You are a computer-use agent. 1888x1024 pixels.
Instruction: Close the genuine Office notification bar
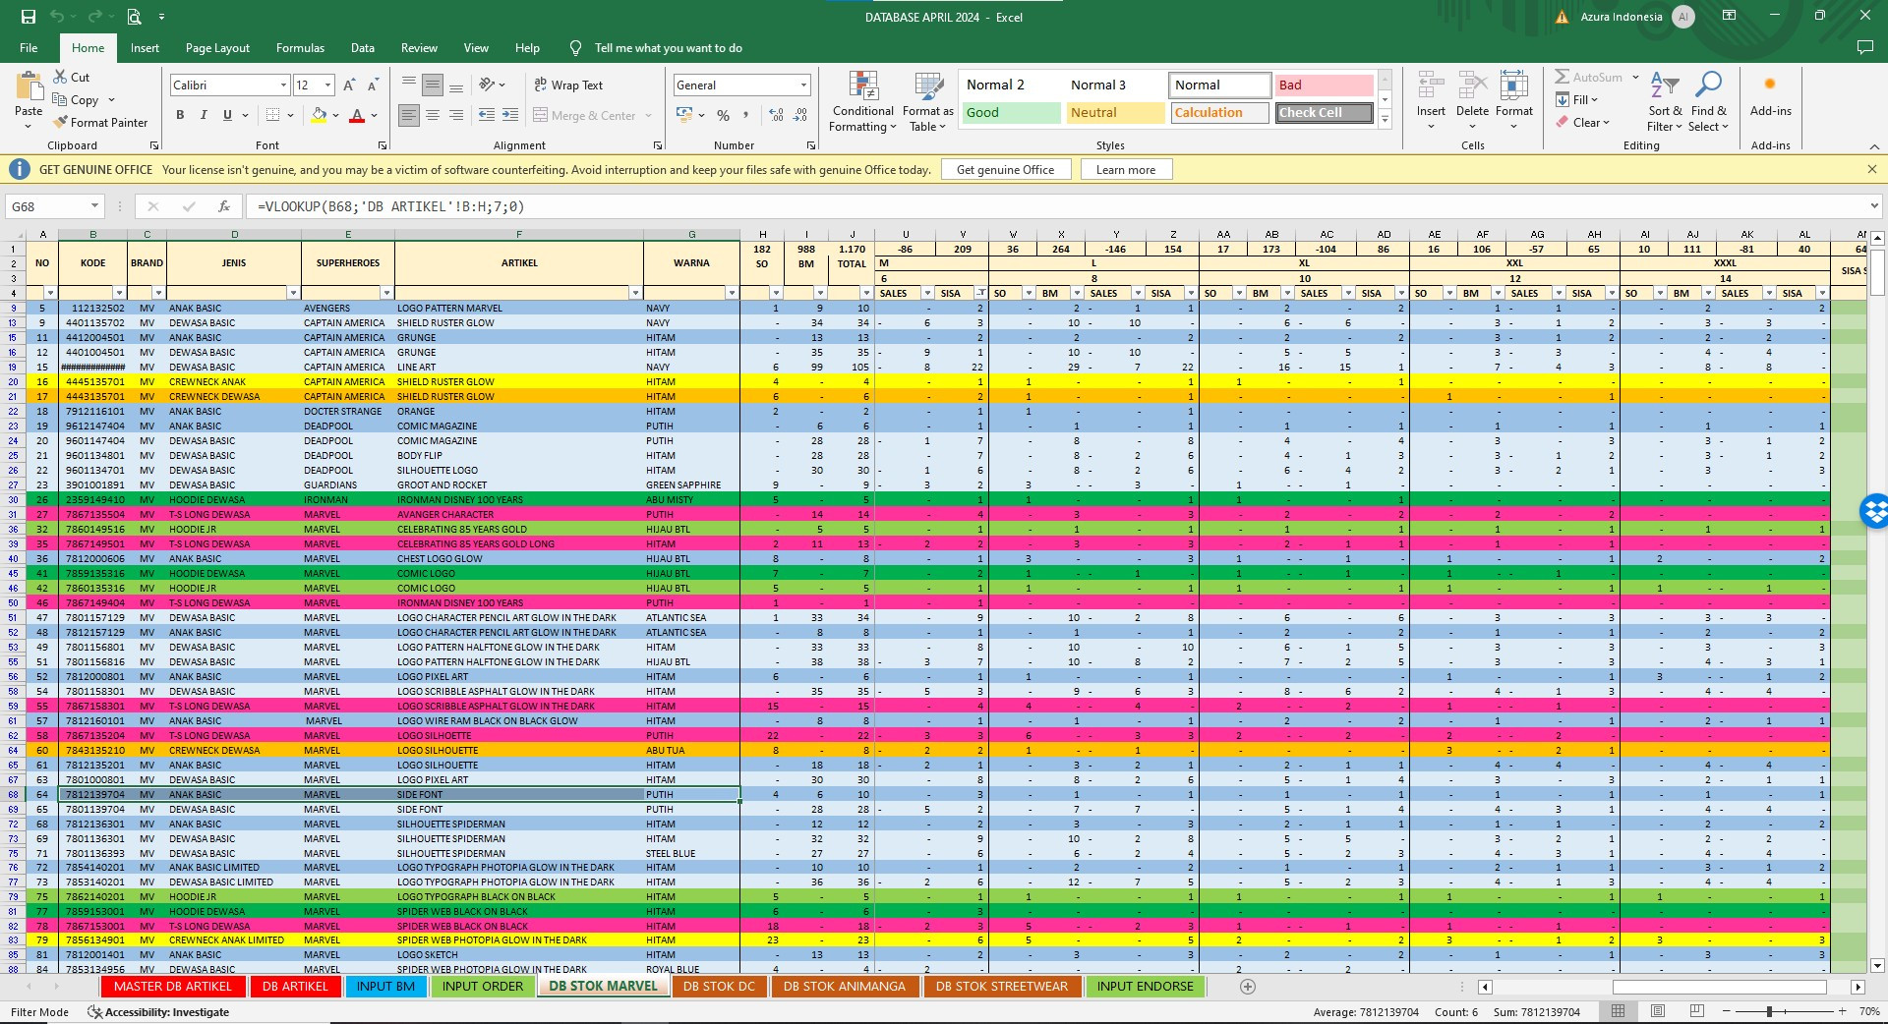(x=1871, y=170)
